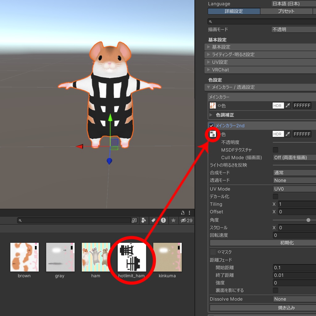
Task: Expand the VRChat section
Action: (260, 70)
